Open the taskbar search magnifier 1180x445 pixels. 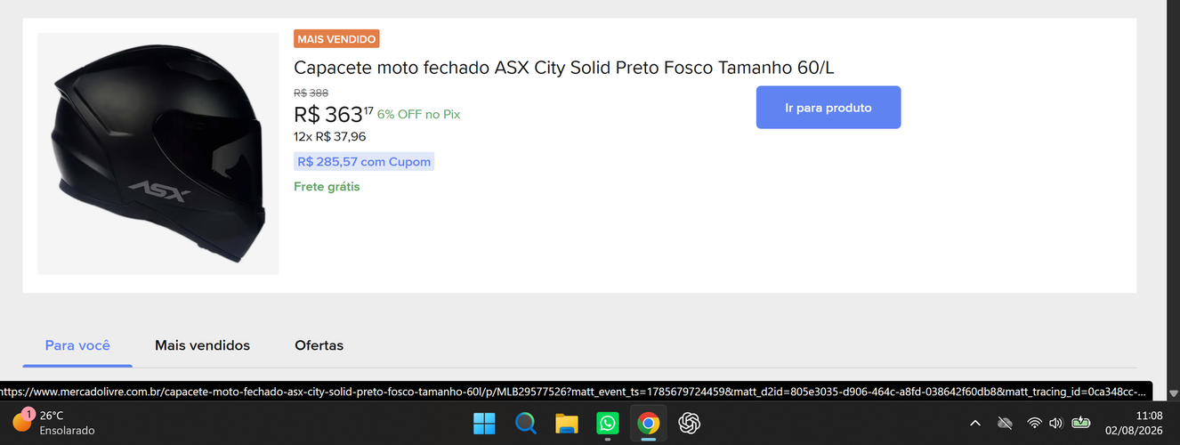(x=526, y=424)
